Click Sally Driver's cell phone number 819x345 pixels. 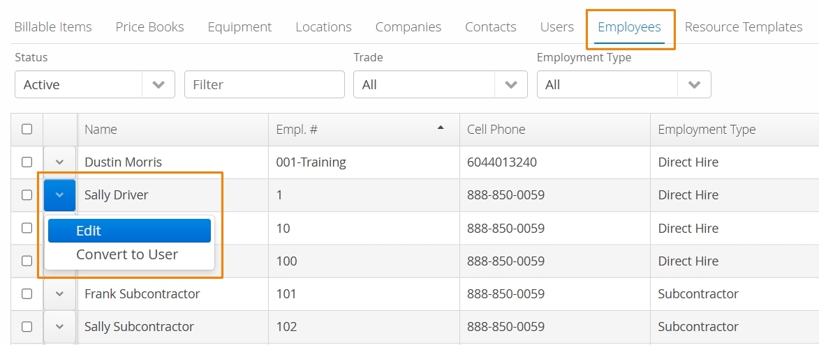(x=506, y=195)
